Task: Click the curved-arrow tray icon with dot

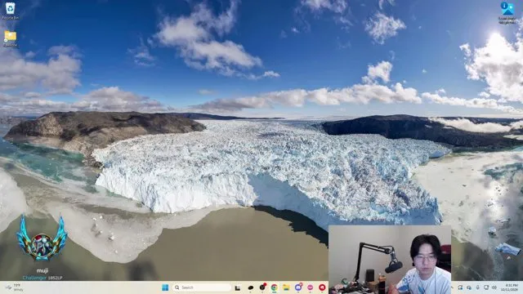Action: tap(460, 287)
